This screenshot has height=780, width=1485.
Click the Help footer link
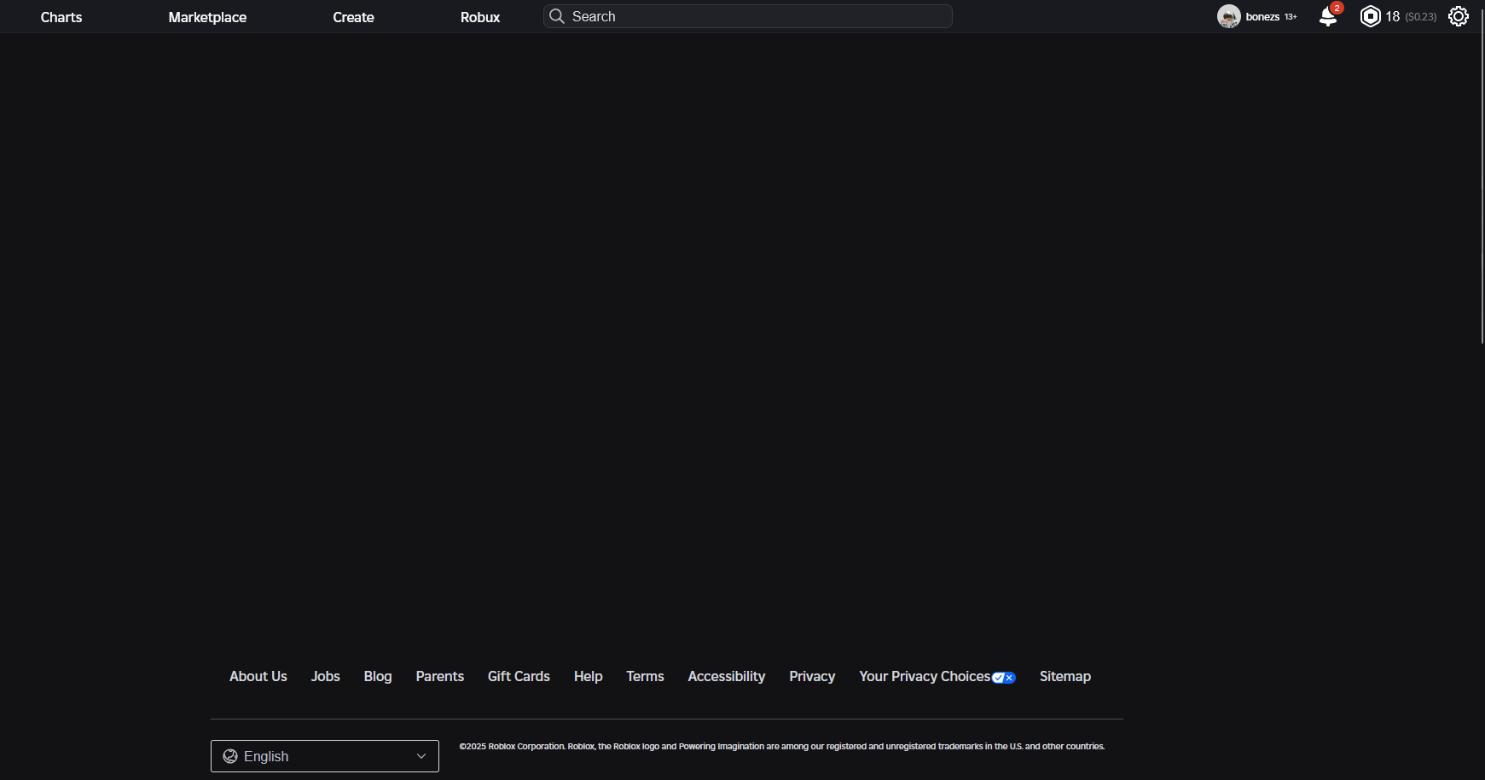click(589, 676)
